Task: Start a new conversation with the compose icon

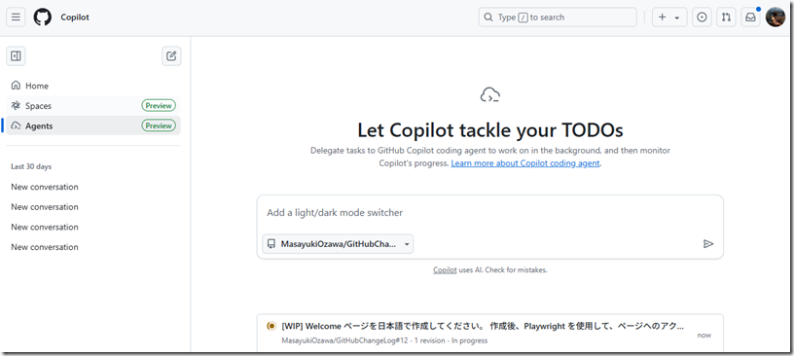Action: pos(171,55)
